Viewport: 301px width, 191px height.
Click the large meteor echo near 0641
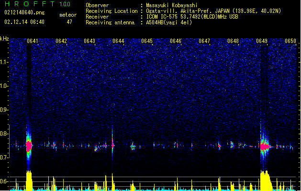[x=29, y=146]
